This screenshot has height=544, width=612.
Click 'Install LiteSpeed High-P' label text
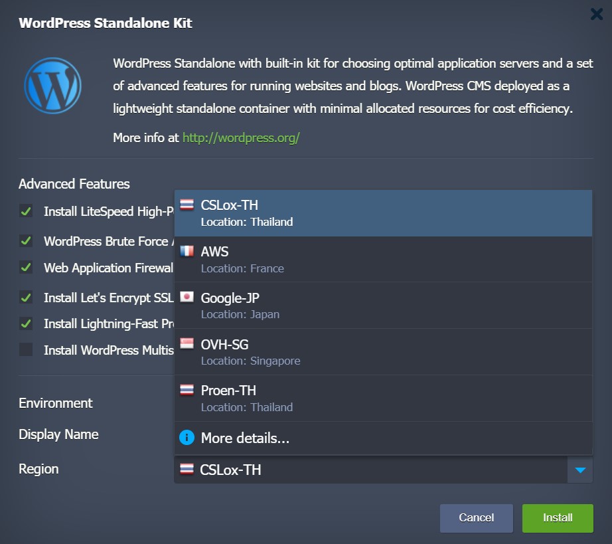point(109,211)
